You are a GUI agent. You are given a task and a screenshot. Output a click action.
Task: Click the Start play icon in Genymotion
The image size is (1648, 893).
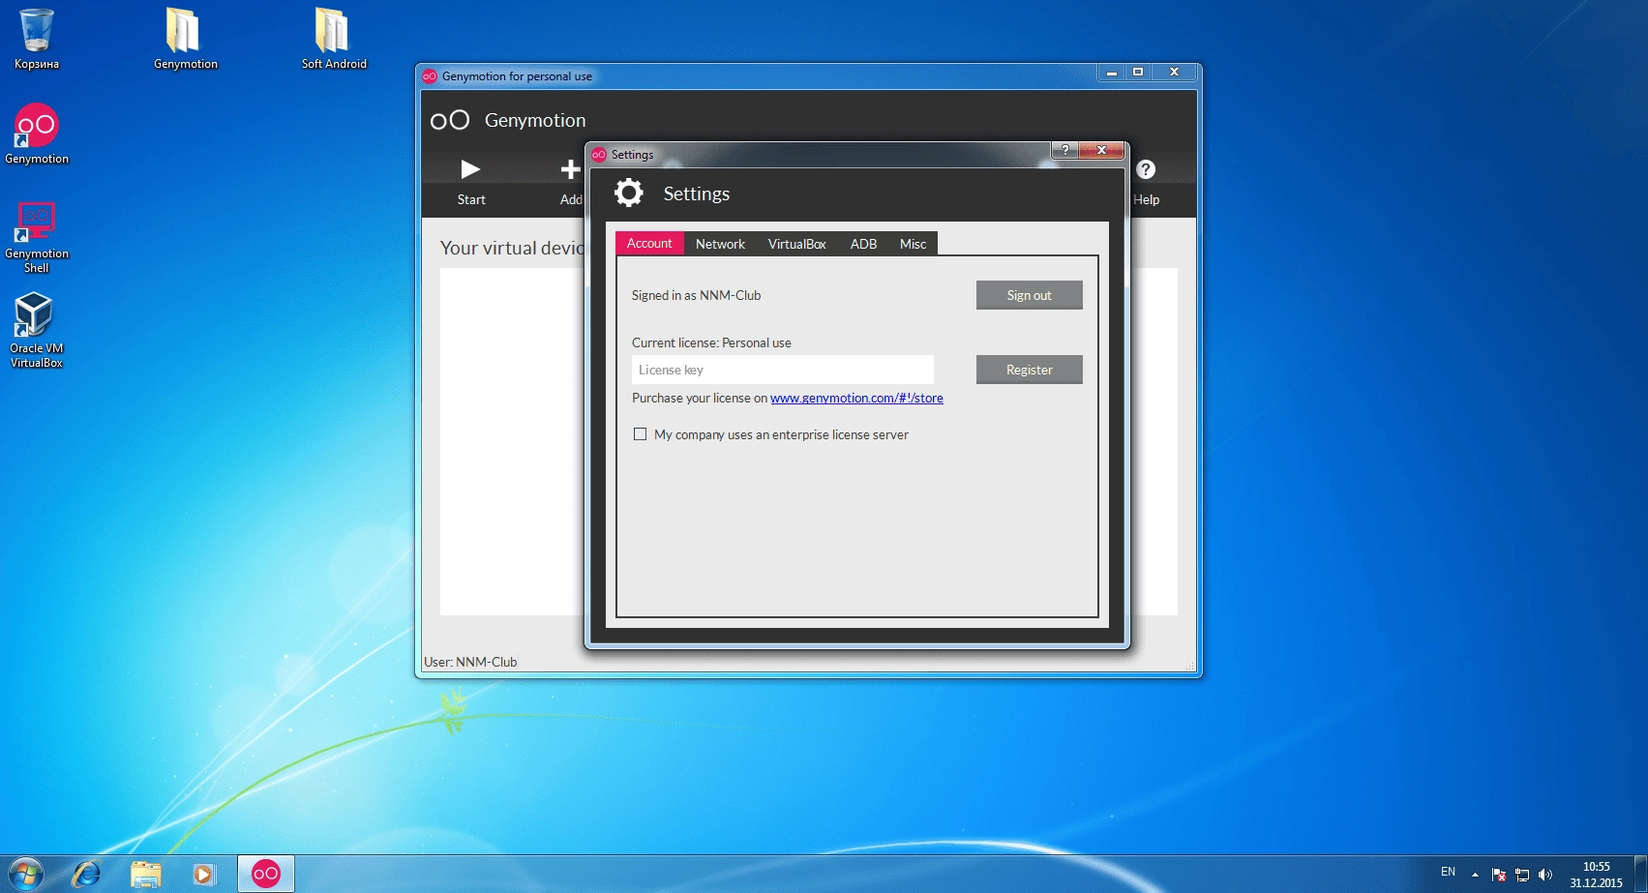470,170
